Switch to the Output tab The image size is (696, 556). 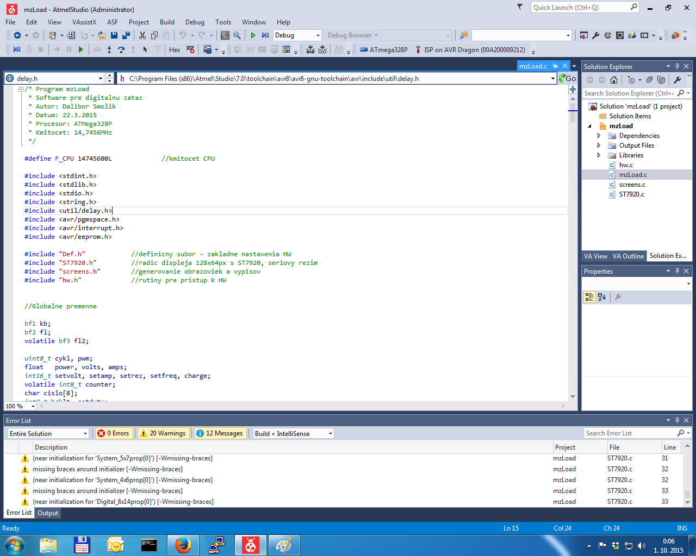[48, 513]
